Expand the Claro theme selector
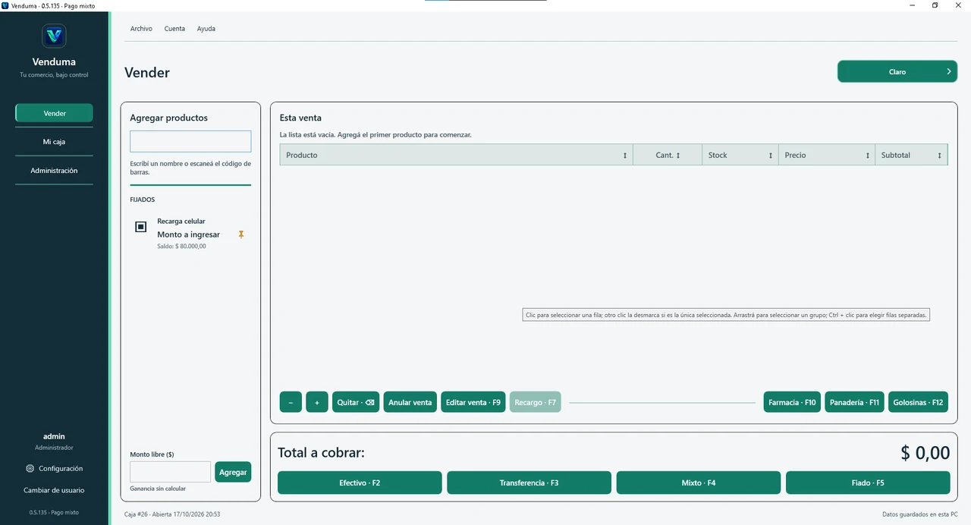The width and height of the screenshot is (971, 525). point(897,71)
